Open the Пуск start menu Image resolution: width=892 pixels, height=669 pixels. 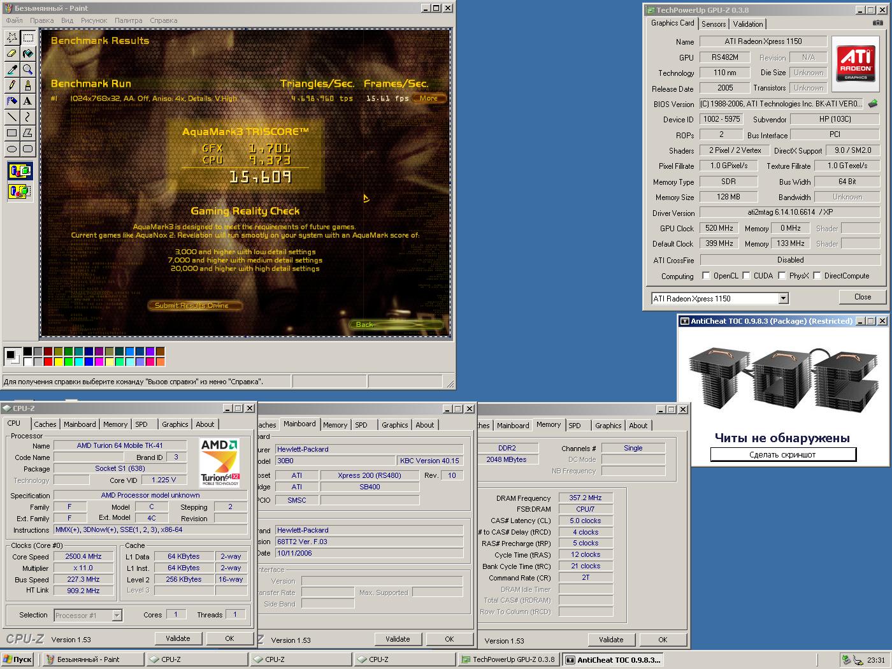18,659
